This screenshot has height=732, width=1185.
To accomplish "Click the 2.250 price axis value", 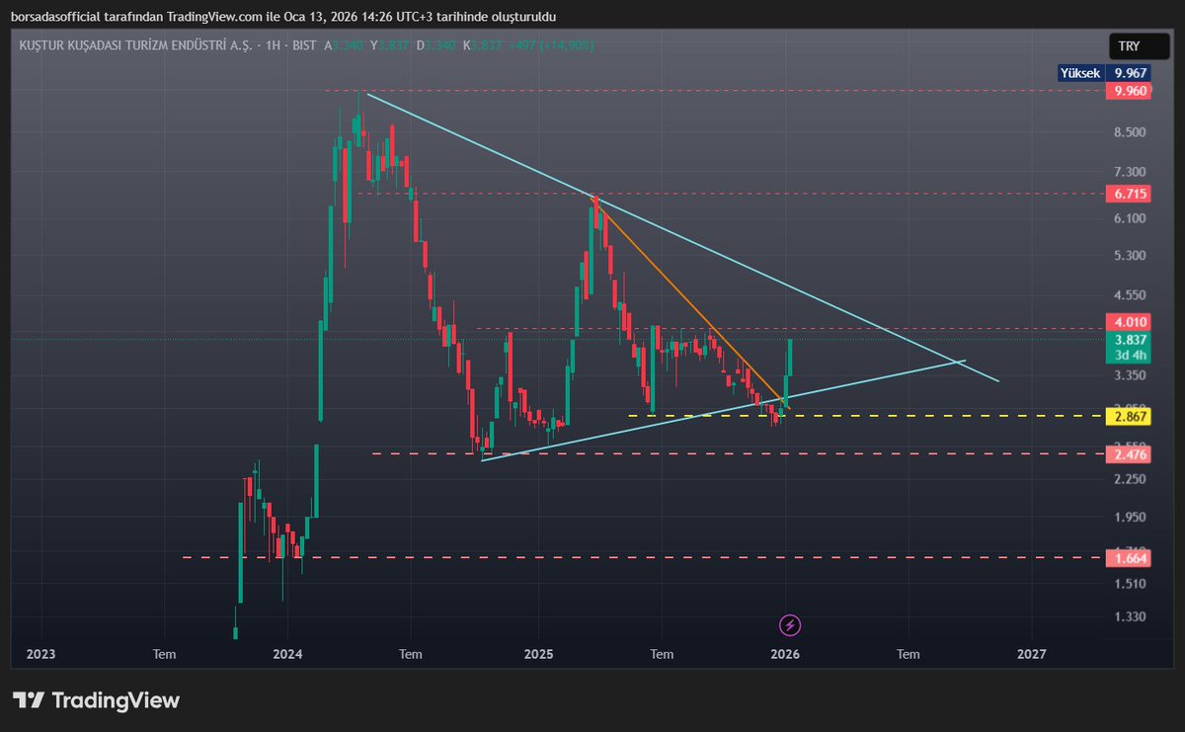I will (1130, 480).
